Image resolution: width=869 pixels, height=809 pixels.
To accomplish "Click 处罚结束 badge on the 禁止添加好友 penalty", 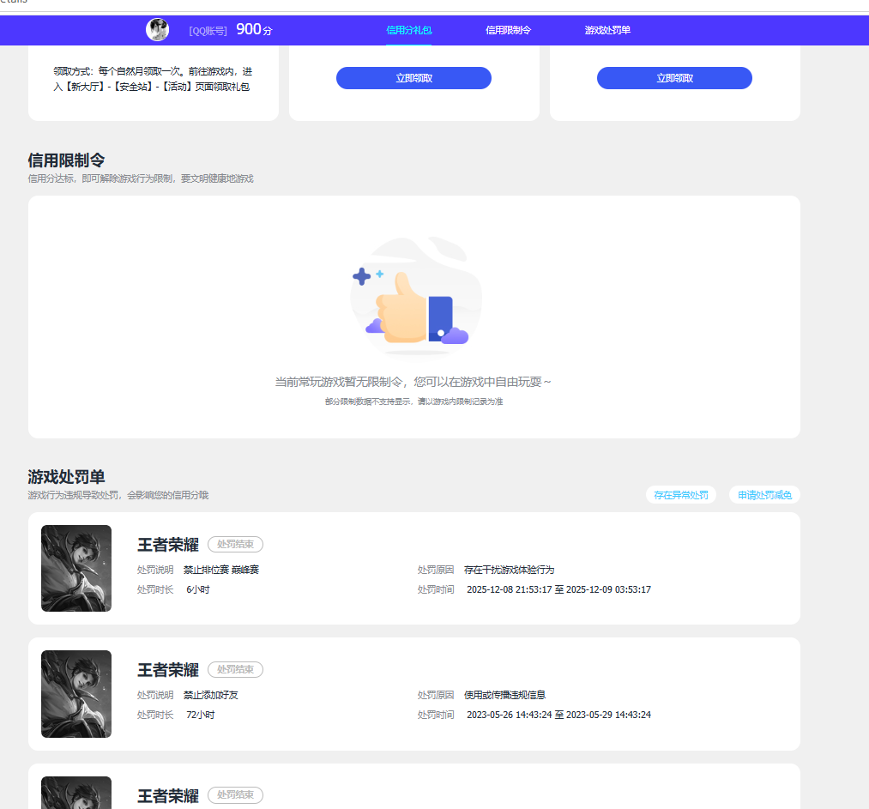I will point(236,669).
